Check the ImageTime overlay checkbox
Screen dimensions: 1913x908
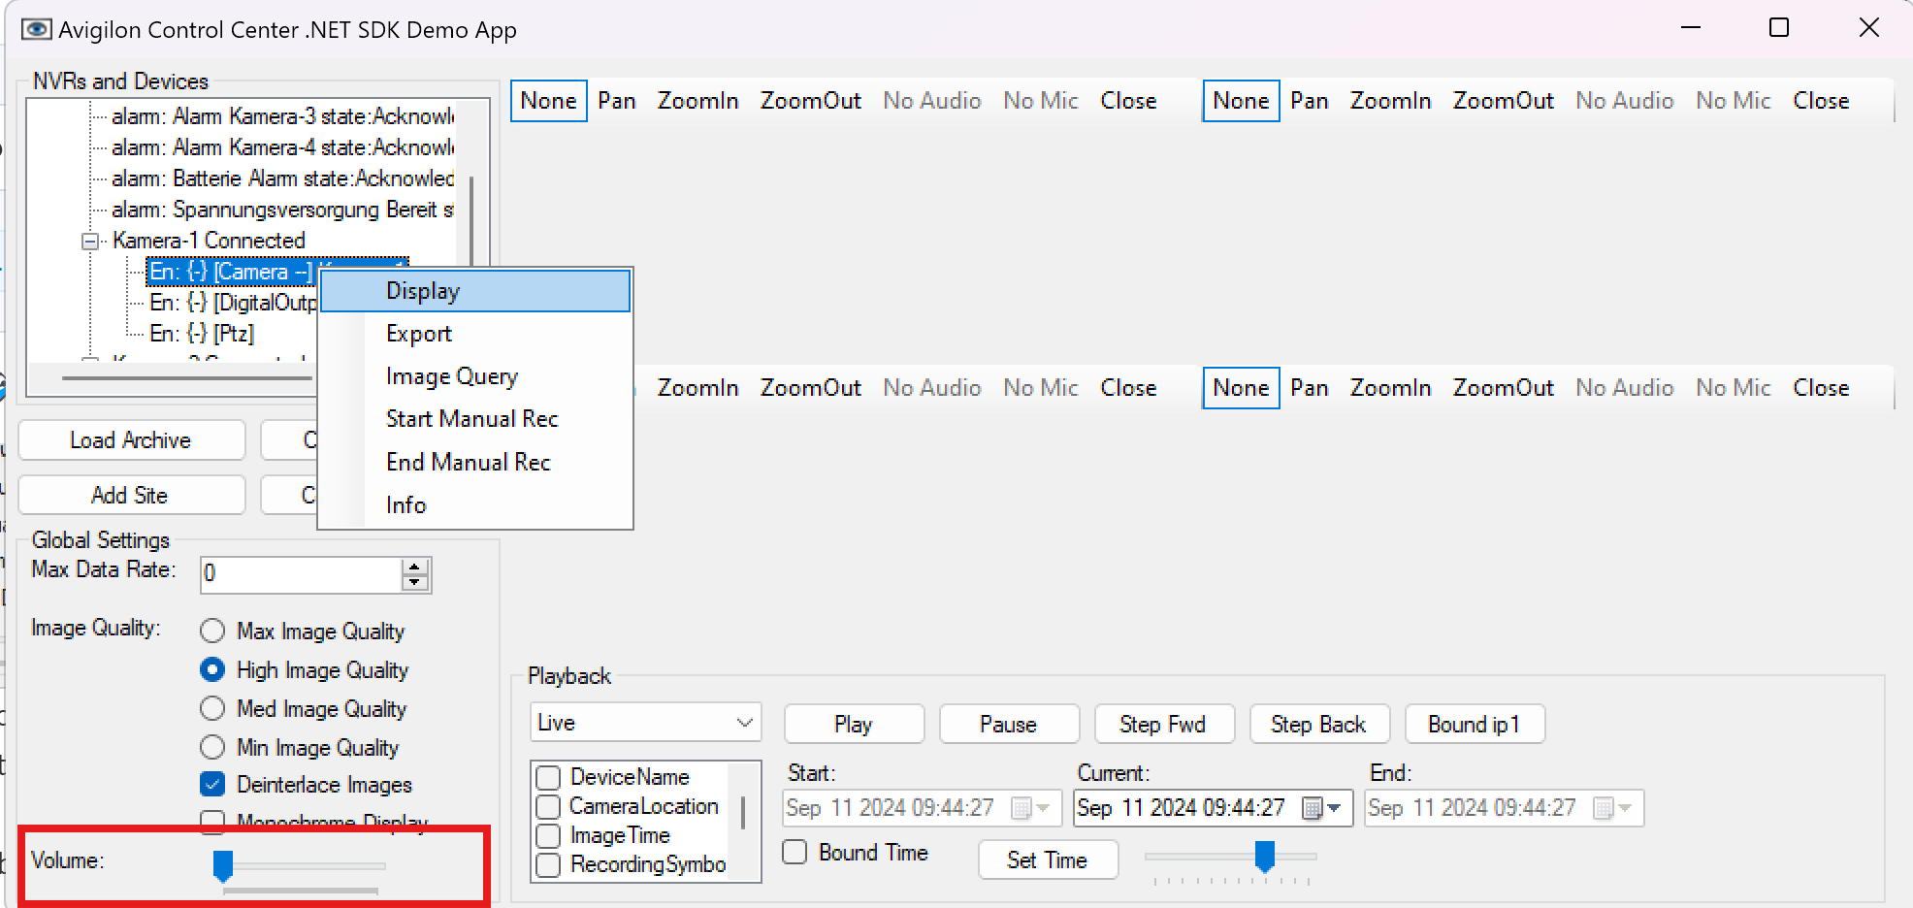[x=548, y=835]
